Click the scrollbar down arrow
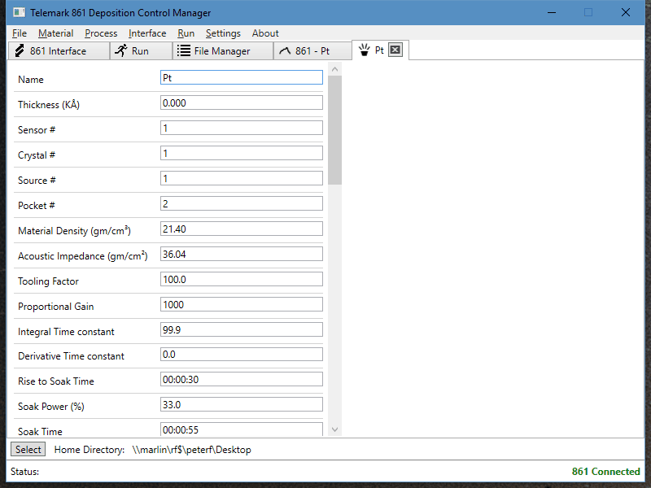651x488 pixels. pyautogui.click(x=335, y=429)
